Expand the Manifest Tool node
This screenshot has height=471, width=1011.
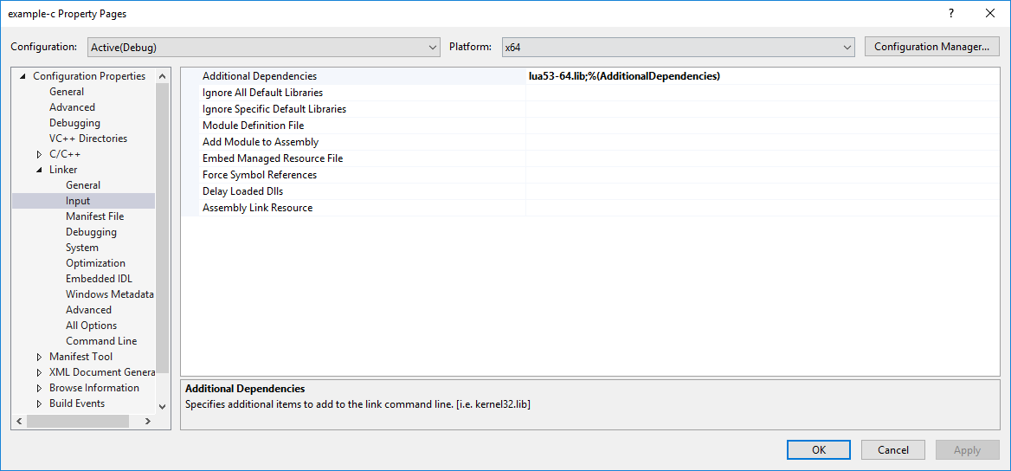tap(39, 357)
